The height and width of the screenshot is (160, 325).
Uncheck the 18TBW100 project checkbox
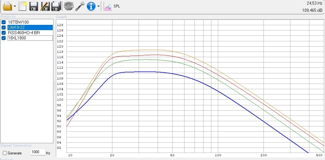pyautogui.click(x=4, y=22)
